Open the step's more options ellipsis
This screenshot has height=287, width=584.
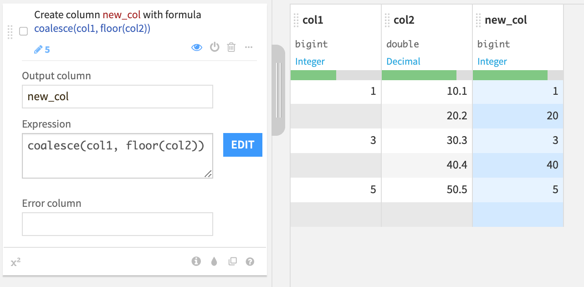(248, 47)
